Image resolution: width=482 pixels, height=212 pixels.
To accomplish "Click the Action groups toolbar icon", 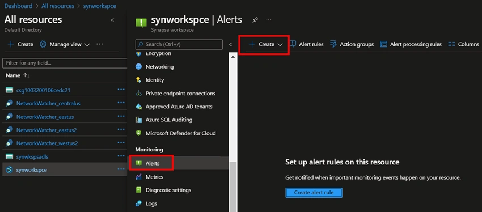I will (333, 44).
